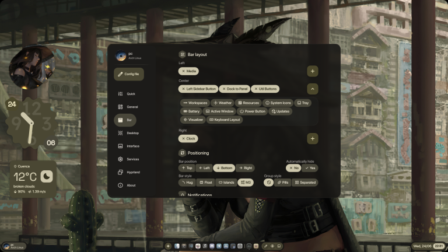Add the Visualizer widget

[193, 120]
